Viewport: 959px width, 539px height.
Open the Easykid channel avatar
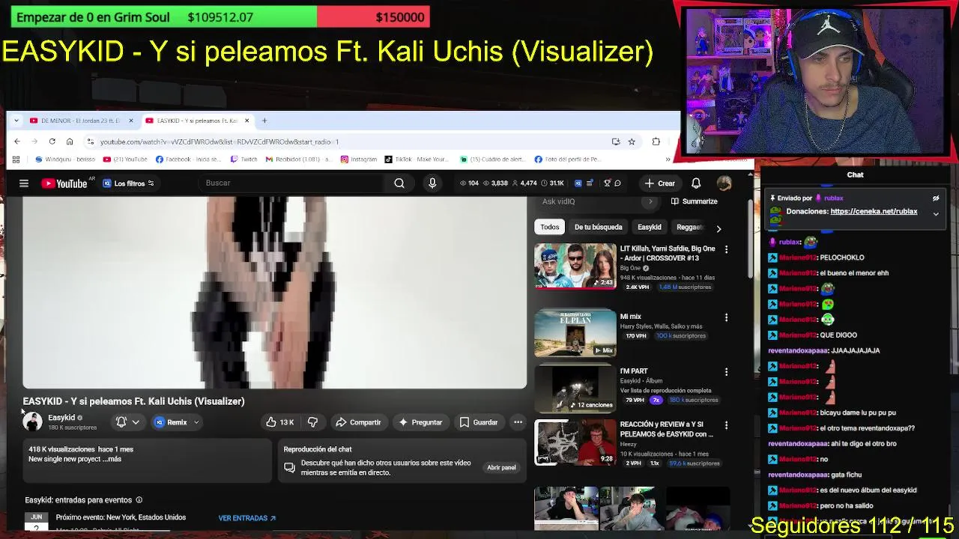pyautogui.click(x=32, y=422)
